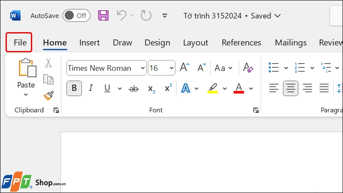Expand the font size 16 dropdown
Screen dimensions: 343x193
[x=172, y=68]
